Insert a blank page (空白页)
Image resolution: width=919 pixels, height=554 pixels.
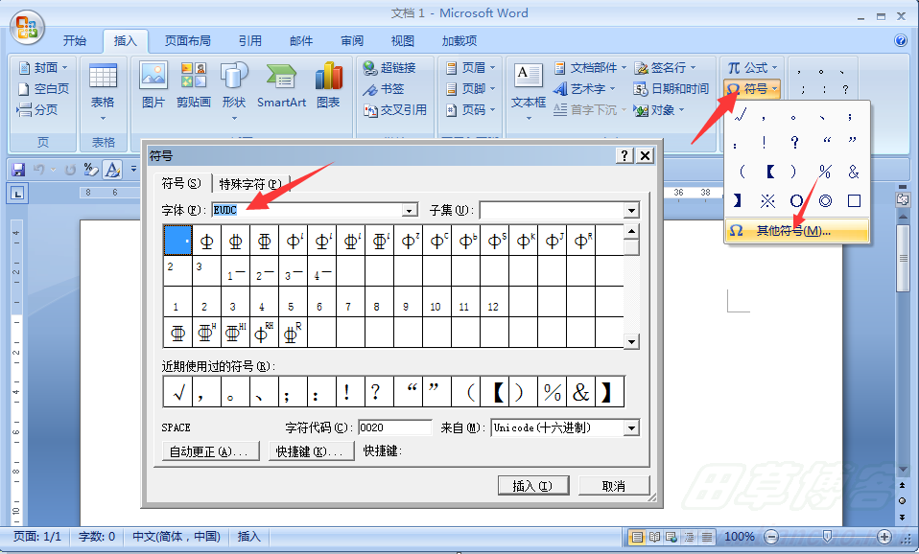pyautogui.click(x=43, y=88)
